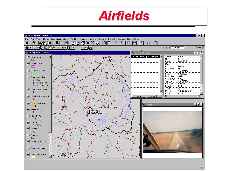Toggle the Rwandan Streams theme checkbox

click(x=29, y=148)
